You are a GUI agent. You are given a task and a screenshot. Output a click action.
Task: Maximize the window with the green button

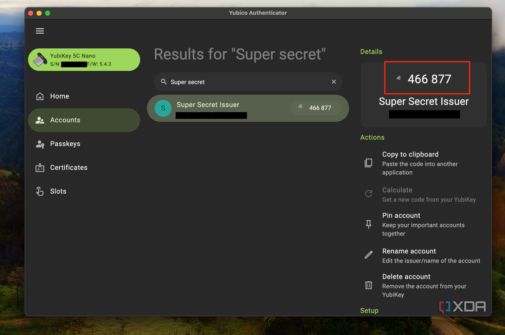coord(47,13)
